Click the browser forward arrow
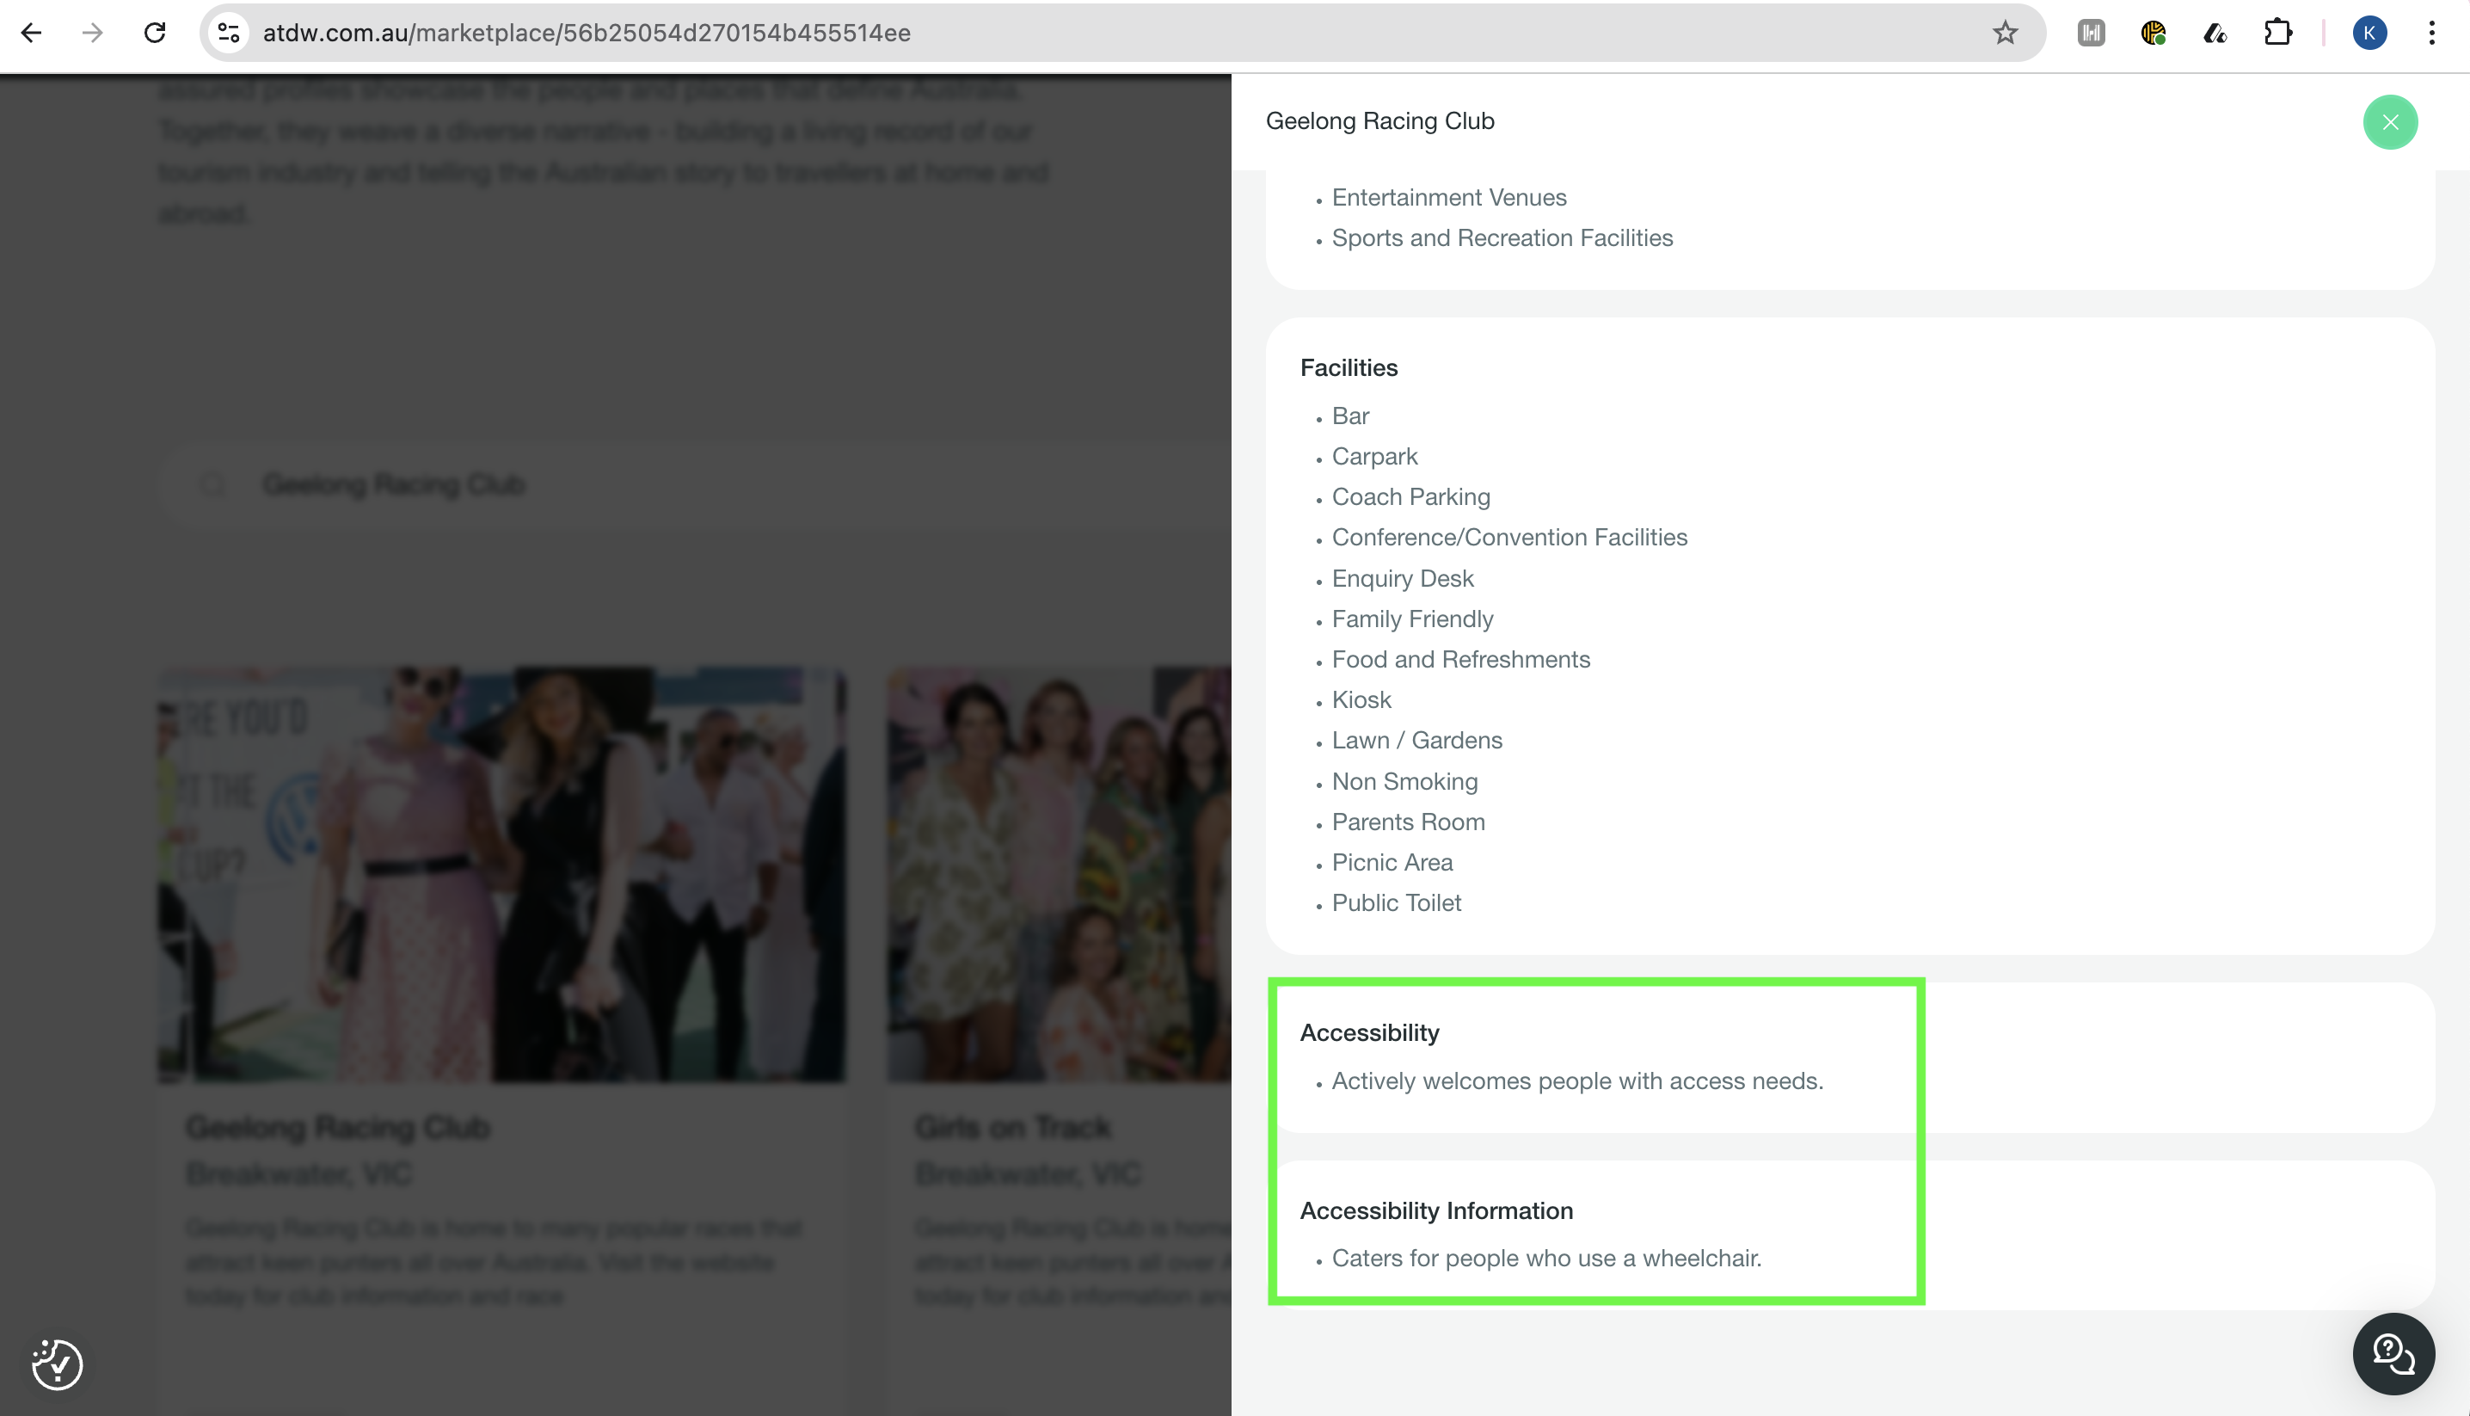 click(x=92, y=33)
